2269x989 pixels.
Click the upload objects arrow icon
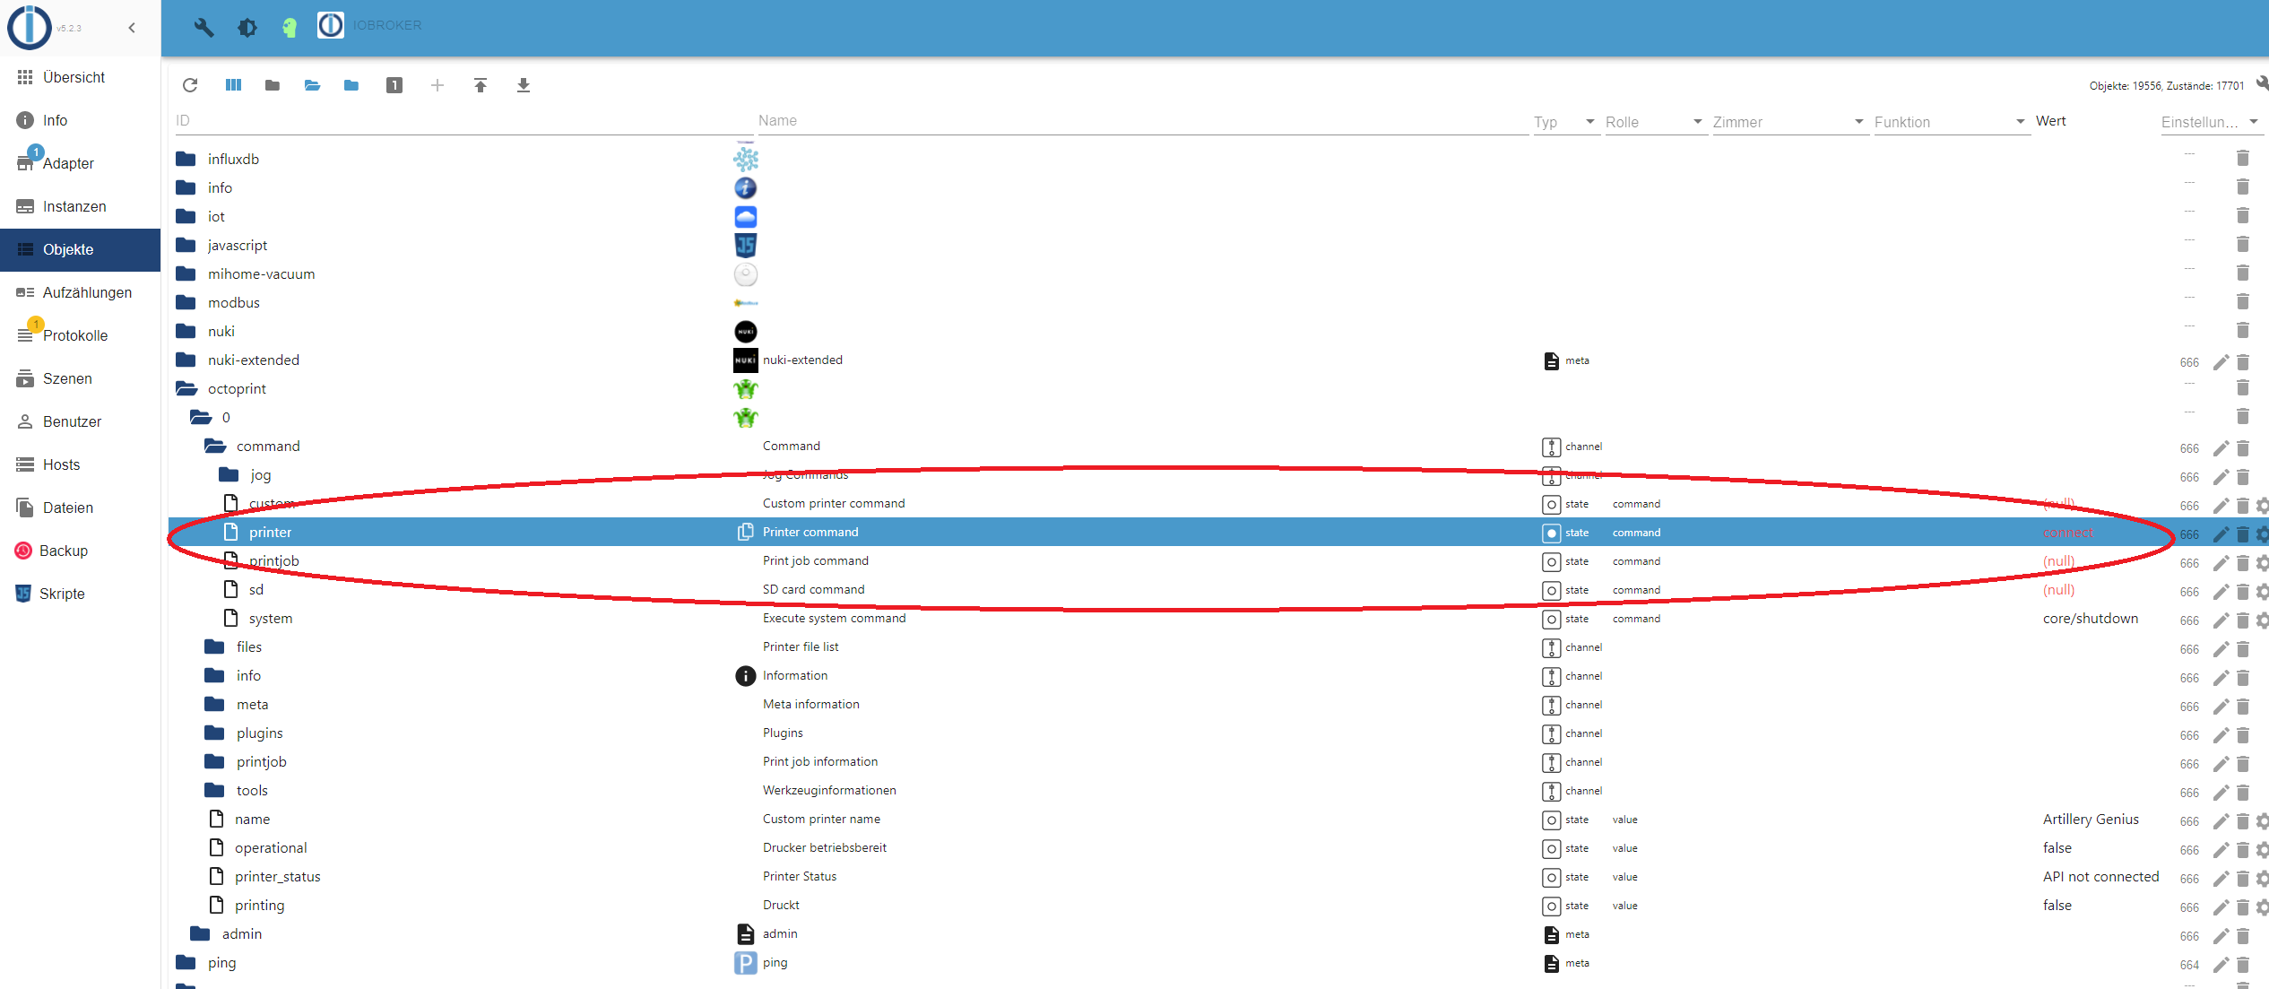coord(481,85)
